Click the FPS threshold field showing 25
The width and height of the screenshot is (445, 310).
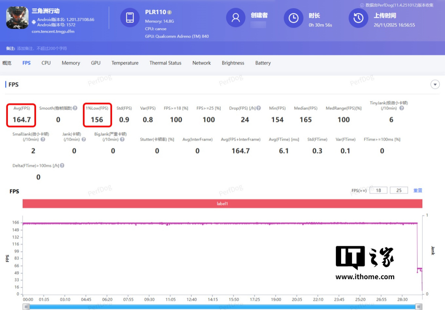click(x=399, y=190)
